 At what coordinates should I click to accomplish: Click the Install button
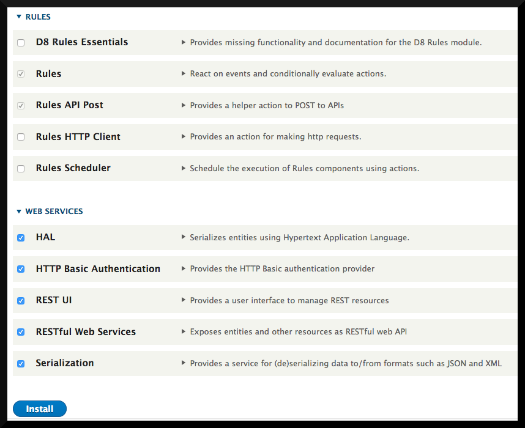point(39,408)
